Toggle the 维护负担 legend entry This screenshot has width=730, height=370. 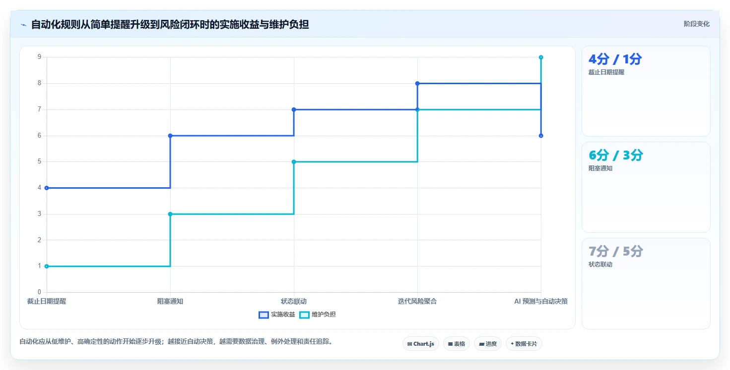[x=318, y=315]
